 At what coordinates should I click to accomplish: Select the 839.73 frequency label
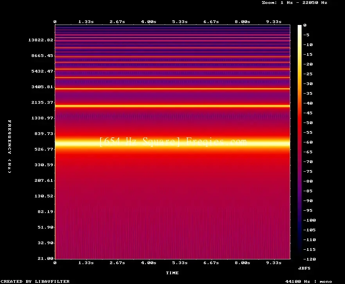click(44, 133)
